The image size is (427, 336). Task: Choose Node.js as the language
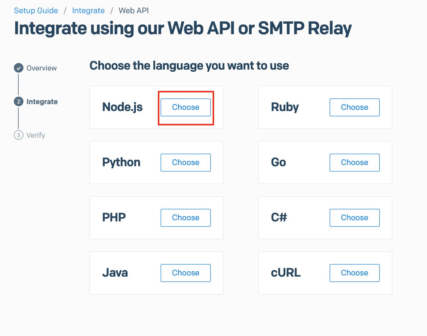point(186,107)
